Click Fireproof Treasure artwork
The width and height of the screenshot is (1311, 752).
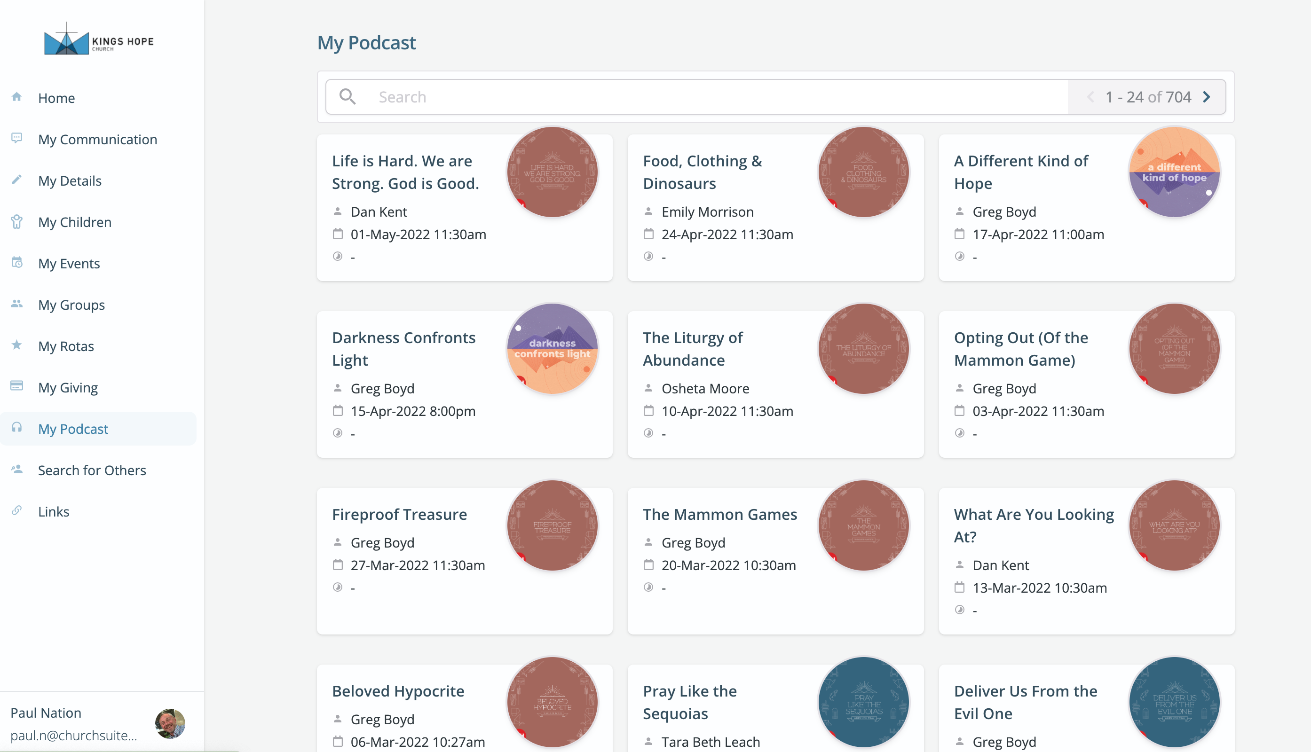[x=552, y=525]
